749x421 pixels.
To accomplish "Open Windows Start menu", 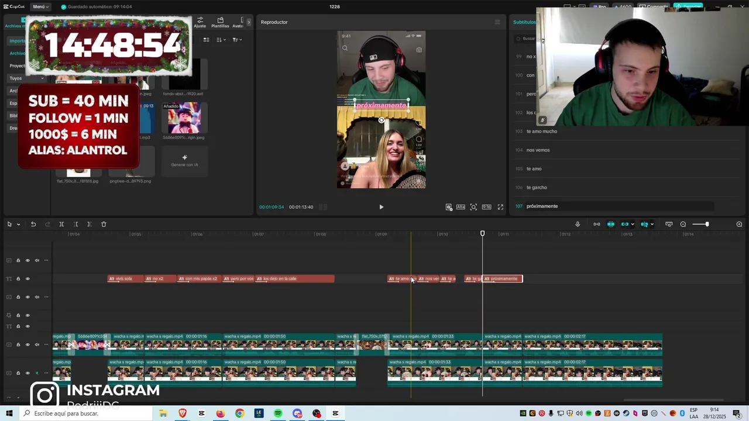I will point(9,413).
